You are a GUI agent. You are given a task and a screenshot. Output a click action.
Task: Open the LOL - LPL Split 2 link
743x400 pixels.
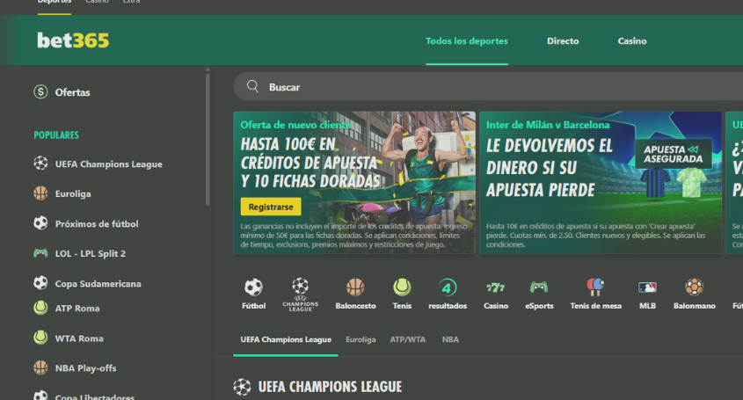[91, 253]
